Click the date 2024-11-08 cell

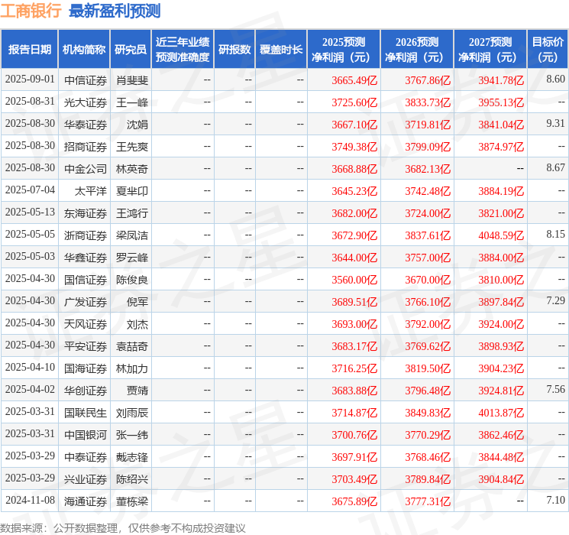pyautogui.click(x=30, y=500)
